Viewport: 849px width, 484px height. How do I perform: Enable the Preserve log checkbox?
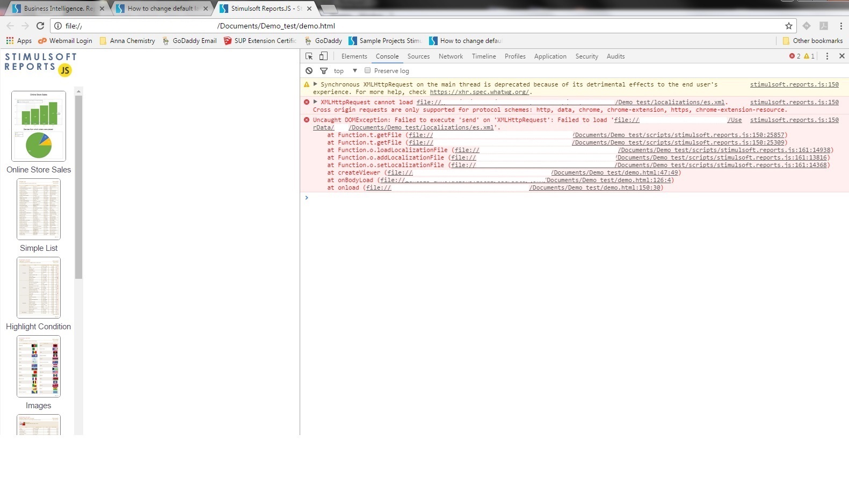pos(367,70)
